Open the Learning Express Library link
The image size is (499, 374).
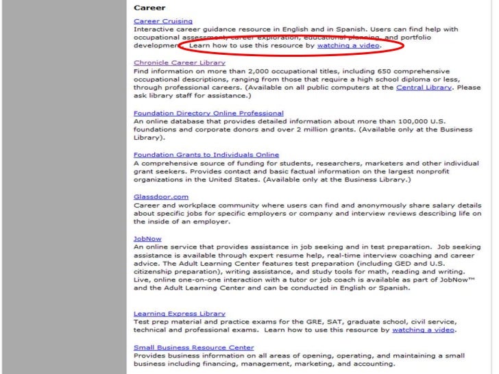[x=180, y=314]
